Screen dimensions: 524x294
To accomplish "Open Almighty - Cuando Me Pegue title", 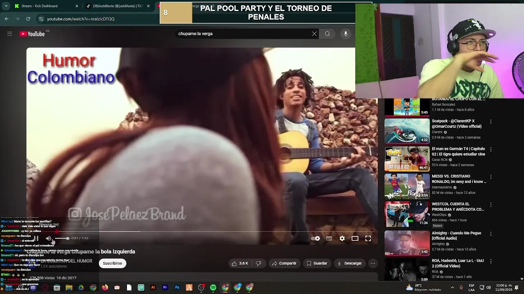I will [456, 236].
